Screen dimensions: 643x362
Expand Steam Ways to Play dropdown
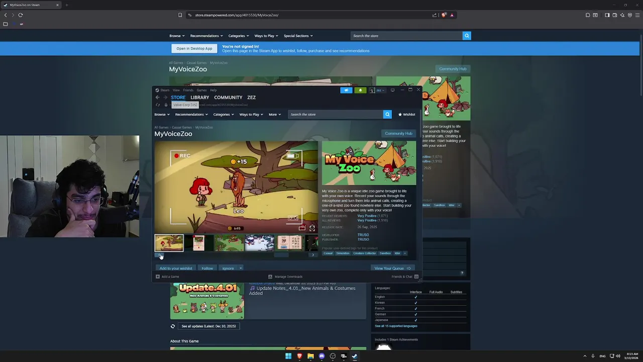tap(251, 114)
